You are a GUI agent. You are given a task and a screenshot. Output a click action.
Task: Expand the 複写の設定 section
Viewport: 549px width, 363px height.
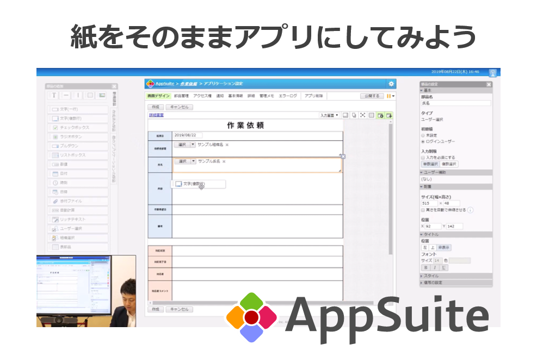point(456,283)
